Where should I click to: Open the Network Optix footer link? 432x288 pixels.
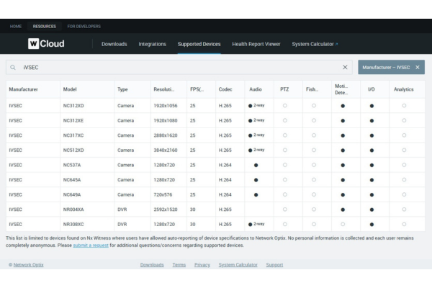[28, 265]
